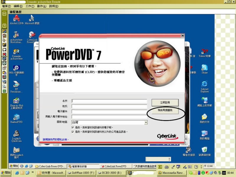This screenshot has height=177, width=236.
Task: Click the pcAnywhere sidebar help question-mark icon
Action: point(4,26)
